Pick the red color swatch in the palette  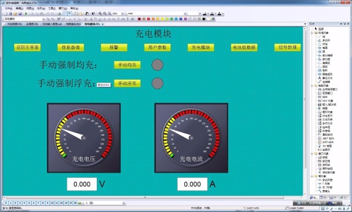[x=148, y=19]
